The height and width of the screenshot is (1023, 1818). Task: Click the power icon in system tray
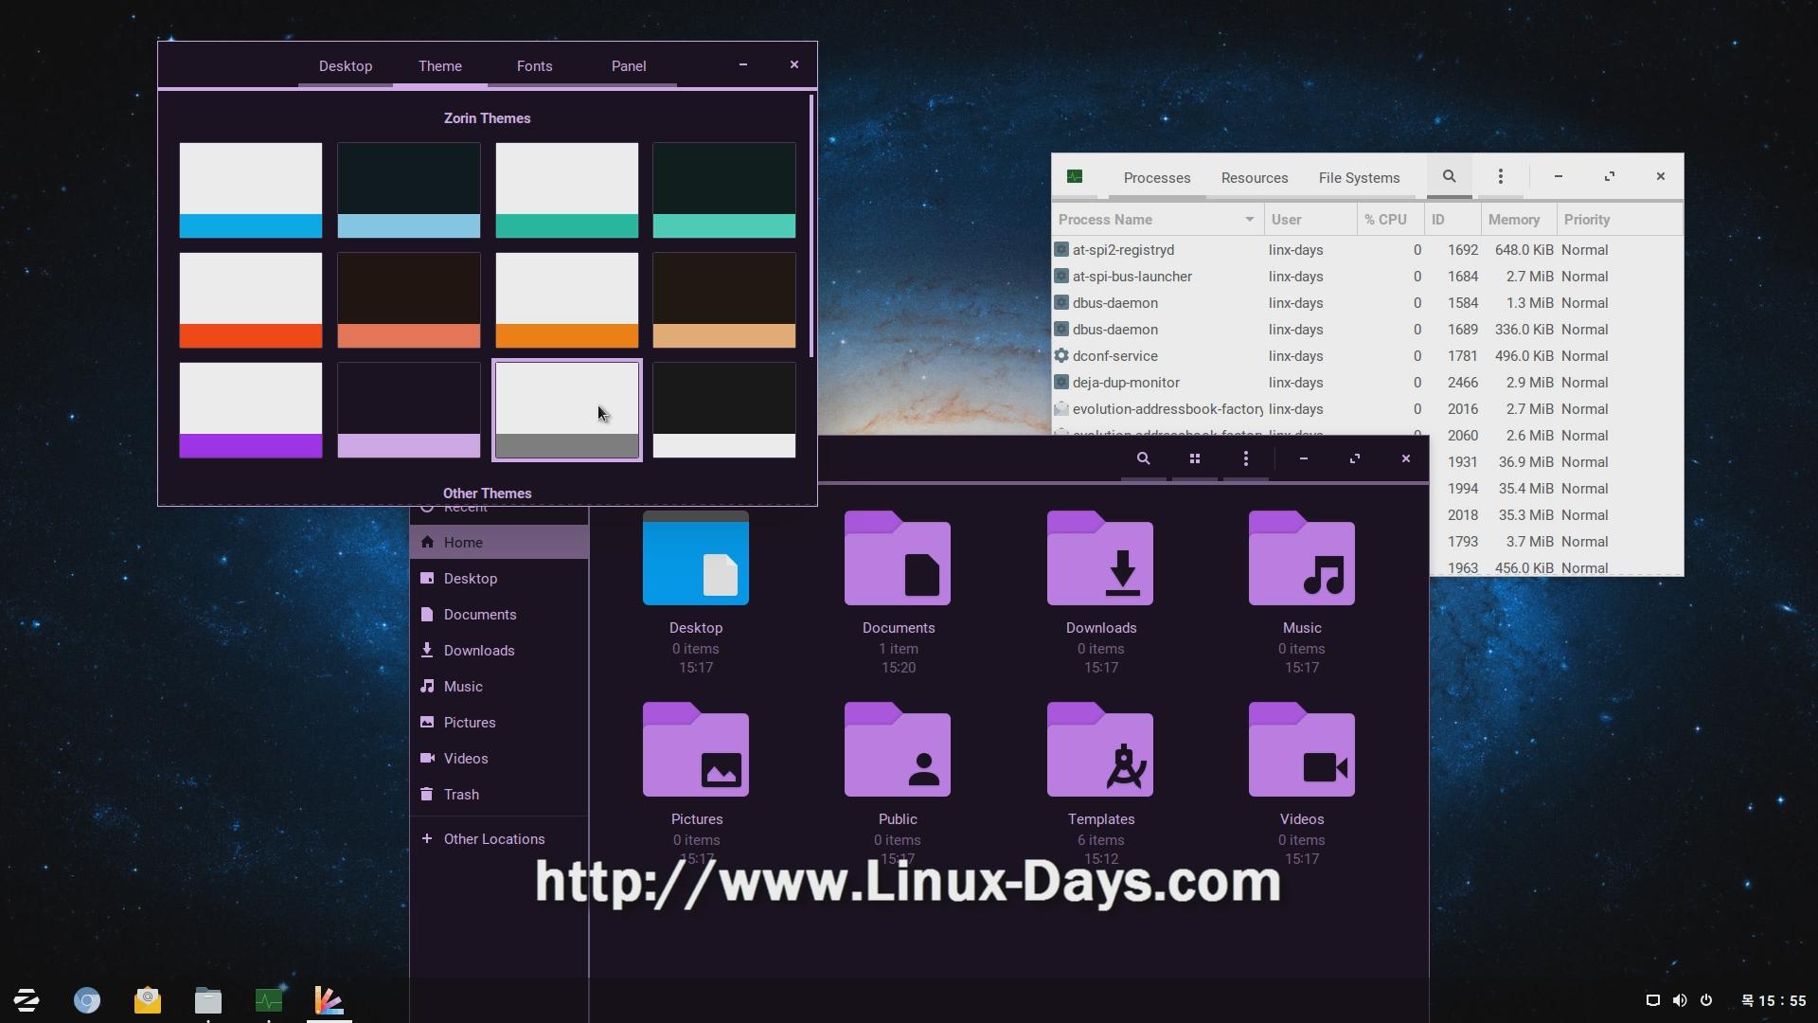[1706, 1000]
